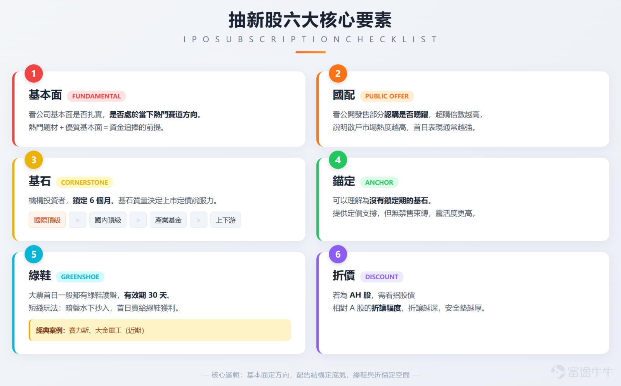This screenshot has height=386, width=621.
Task: Click the cyan number 5 badge
Action: point(34,254)
